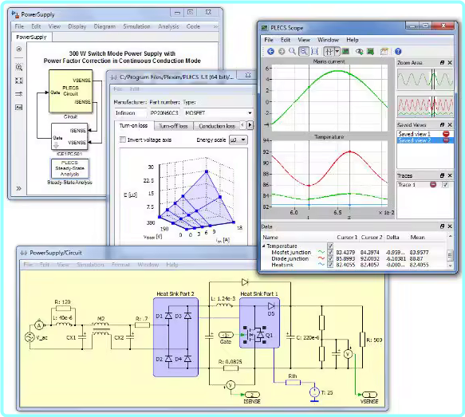Enable the Invert voltage axis checkbox
This screenshot has width=465, height=417.
pyautogui.click(x=123, y=140)
